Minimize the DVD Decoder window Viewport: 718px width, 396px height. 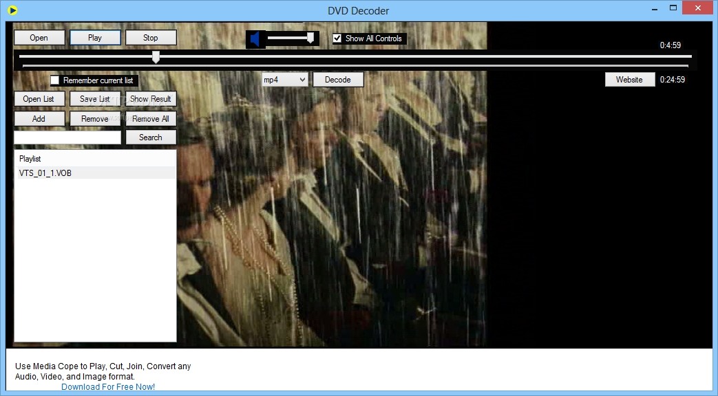coord(655,8)
